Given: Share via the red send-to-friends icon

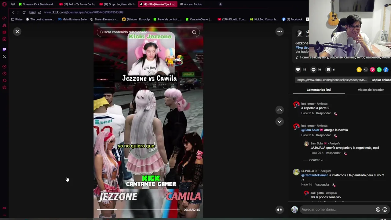Looking at the screenshot, I should [x=372, y=70].
